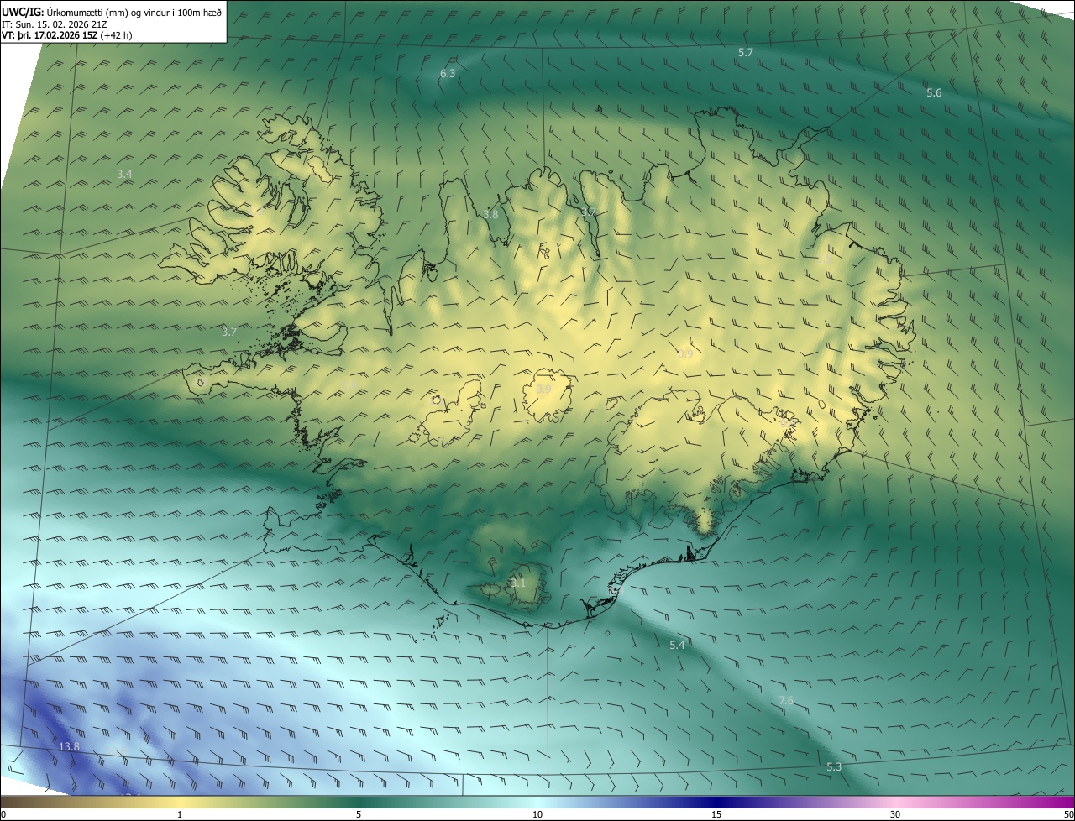Click the 7.6 value label
Viewport: 1075px width, 821px height.
(786, 700)
